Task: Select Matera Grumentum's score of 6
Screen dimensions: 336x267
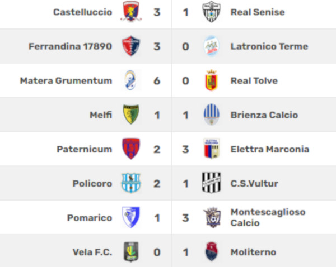Action: pos(157,81)
